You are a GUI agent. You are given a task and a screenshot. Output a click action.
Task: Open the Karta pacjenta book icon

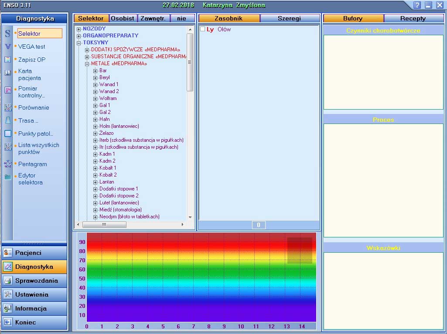click(x=8, y=73)
